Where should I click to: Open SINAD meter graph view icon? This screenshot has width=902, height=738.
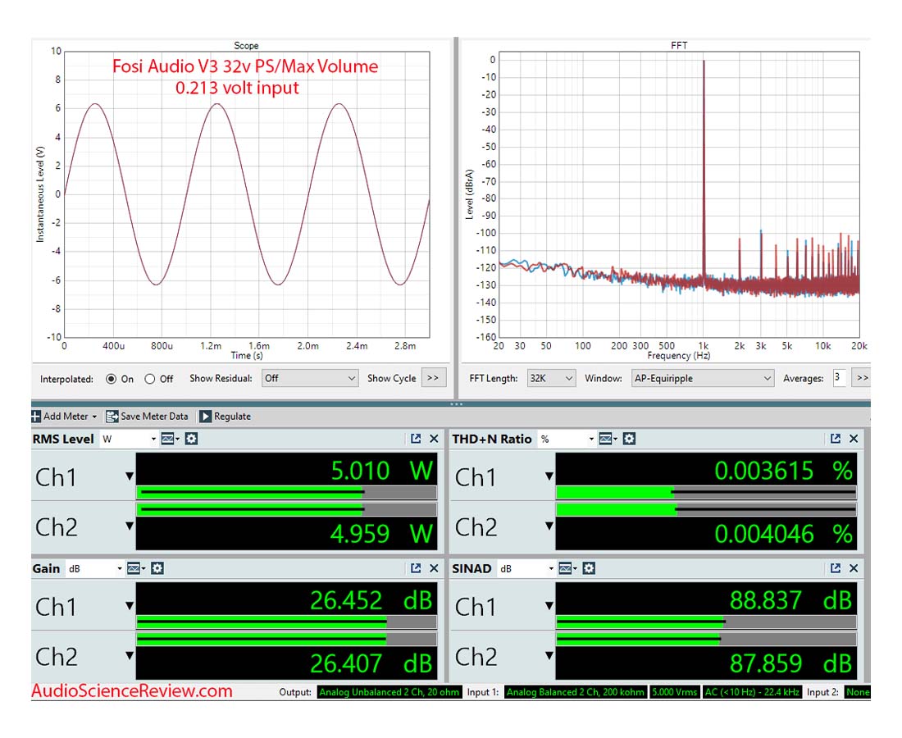(x=567, y=568)
